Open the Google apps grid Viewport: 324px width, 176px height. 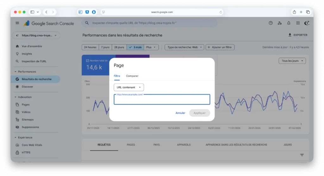298,23
